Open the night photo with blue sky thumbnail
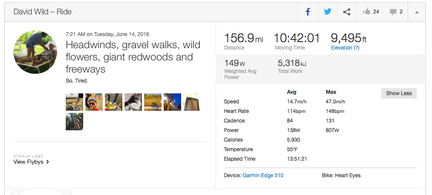432x195 pixels. [172, 102]
